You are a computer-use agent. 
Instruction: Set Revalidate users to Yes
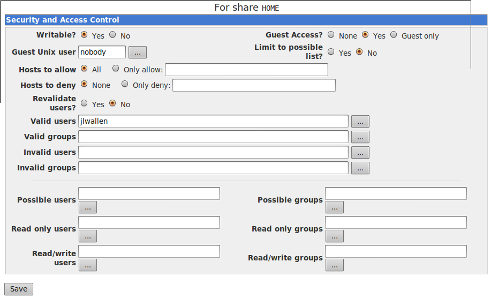[x=84, y=103]
